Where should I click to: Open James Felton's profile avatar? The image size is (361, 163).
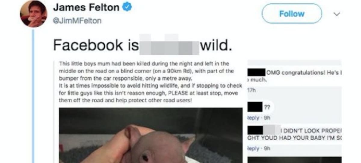pos(33,14)
